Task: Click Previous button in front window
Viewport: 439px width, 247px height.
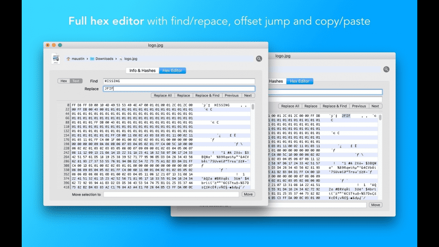Action: (232, 95)
